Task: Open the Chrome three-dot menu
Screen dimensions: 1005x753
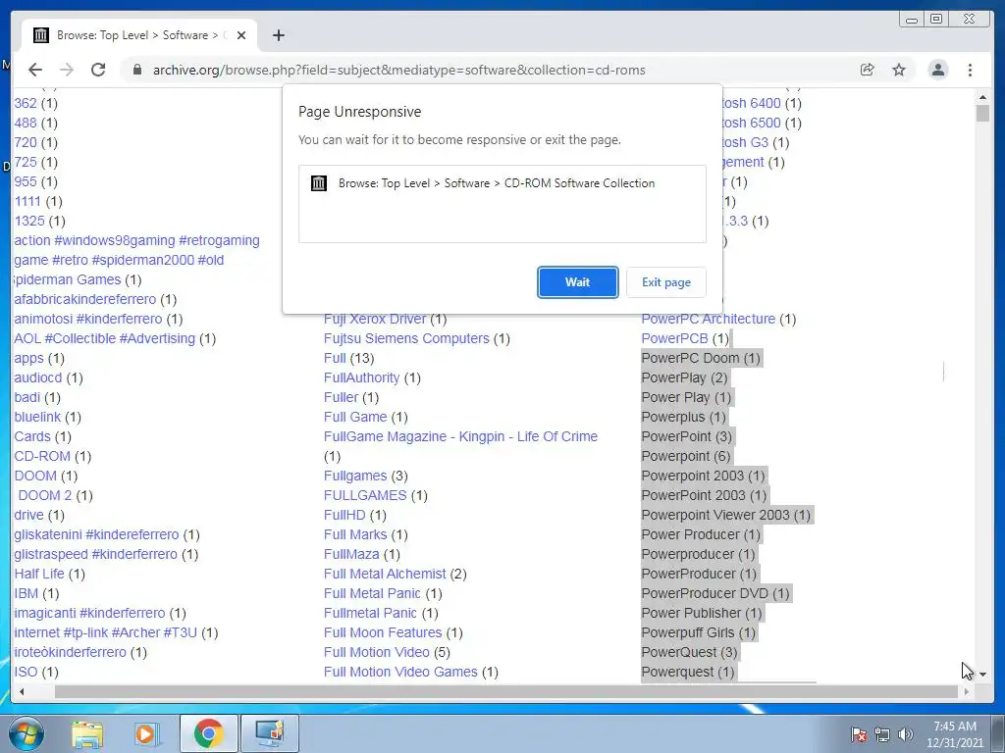Action: pos(971,70)
